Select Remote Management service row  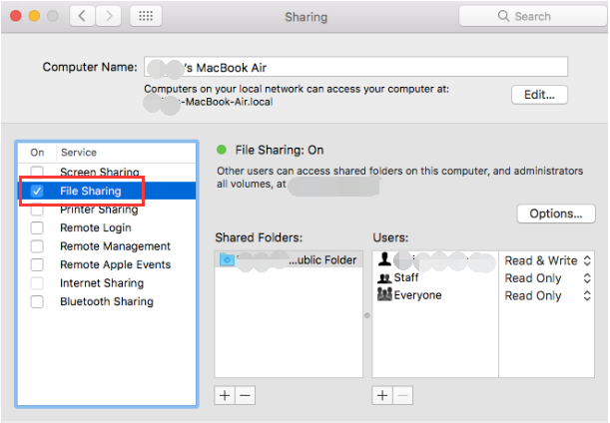pyautogui.click(x=107, y=246)
